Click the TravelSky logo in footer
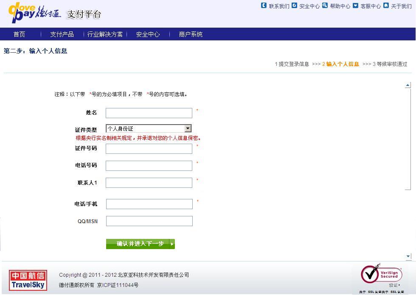 pyautogui.click(x=28, y=281)
